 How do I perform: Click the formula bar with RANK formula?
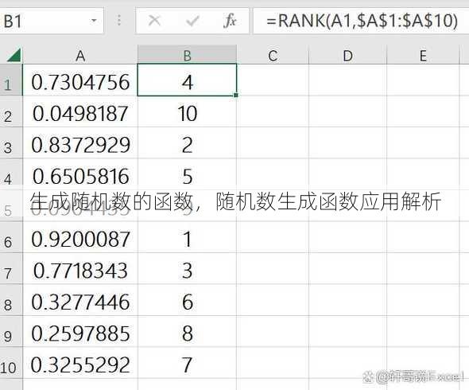pos(361,21)
